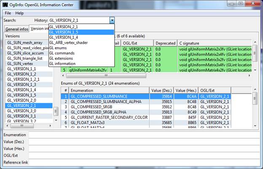The height and width of the screenshot is (169, 263).
Task: Click the Reference link field
Action: [x=143, y=162]
